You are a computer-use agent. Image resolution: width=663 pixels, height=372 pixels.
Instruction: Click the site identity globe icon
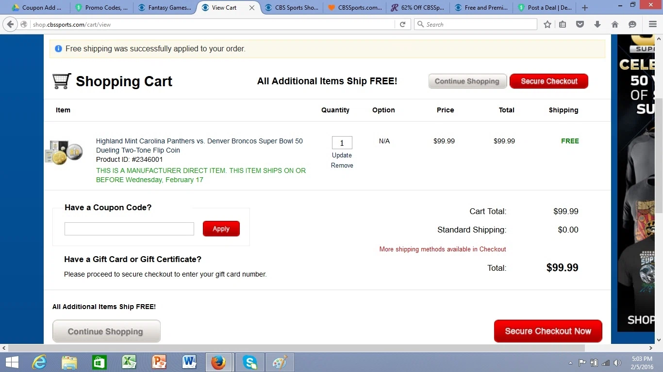coord(24,24)
